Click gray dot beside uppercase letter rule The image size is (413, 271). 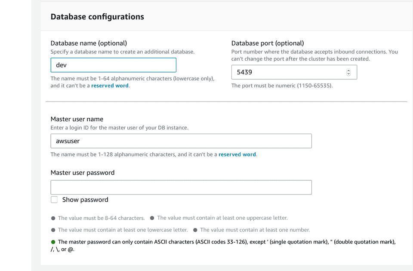pyautogui.click(x=152, y=218)
